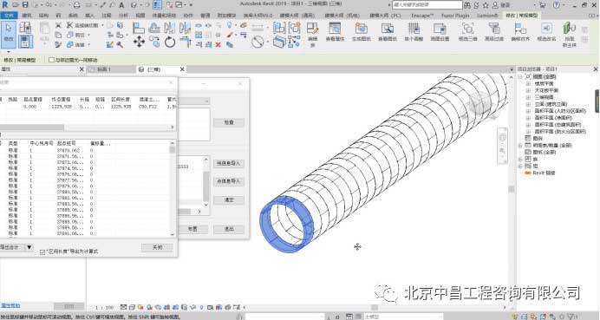Select the Move tool with four arrows
Image resolution: width=600 pixels, height=320 pixels.
tap(139, 42)
